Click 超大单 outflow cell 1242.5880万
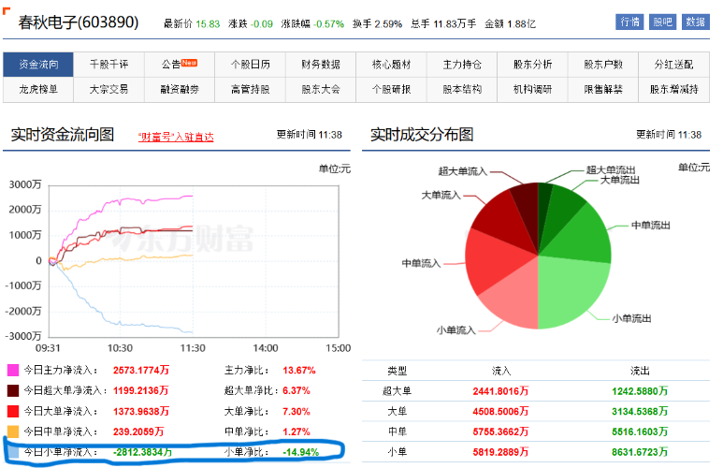This screenshot has width=723, height=468. coord(640,391)
